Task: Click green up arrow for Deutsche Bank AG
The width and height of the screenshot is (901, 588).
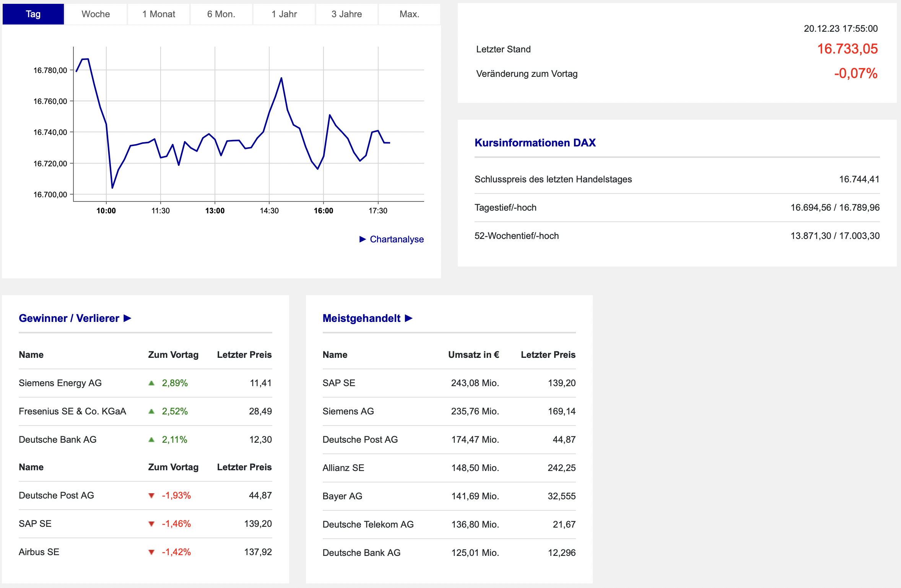Action: pyautogui.click(x=151, y=440)
